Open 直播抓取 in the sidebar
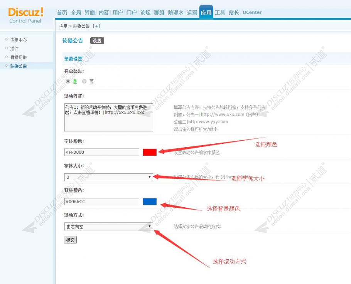 pos(19,57)
